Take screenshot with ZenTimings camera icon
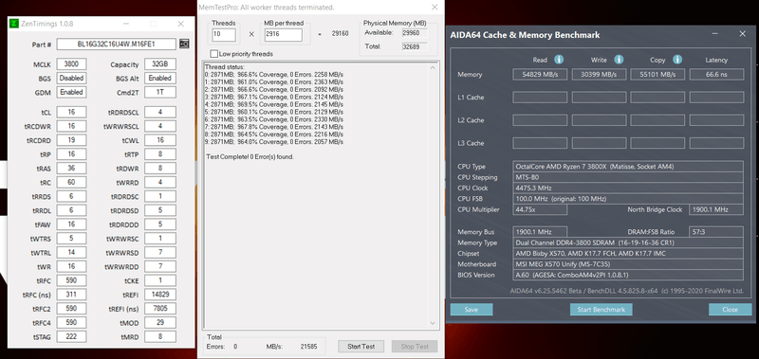Screen dimensions: 759x359 coord(184,44)
